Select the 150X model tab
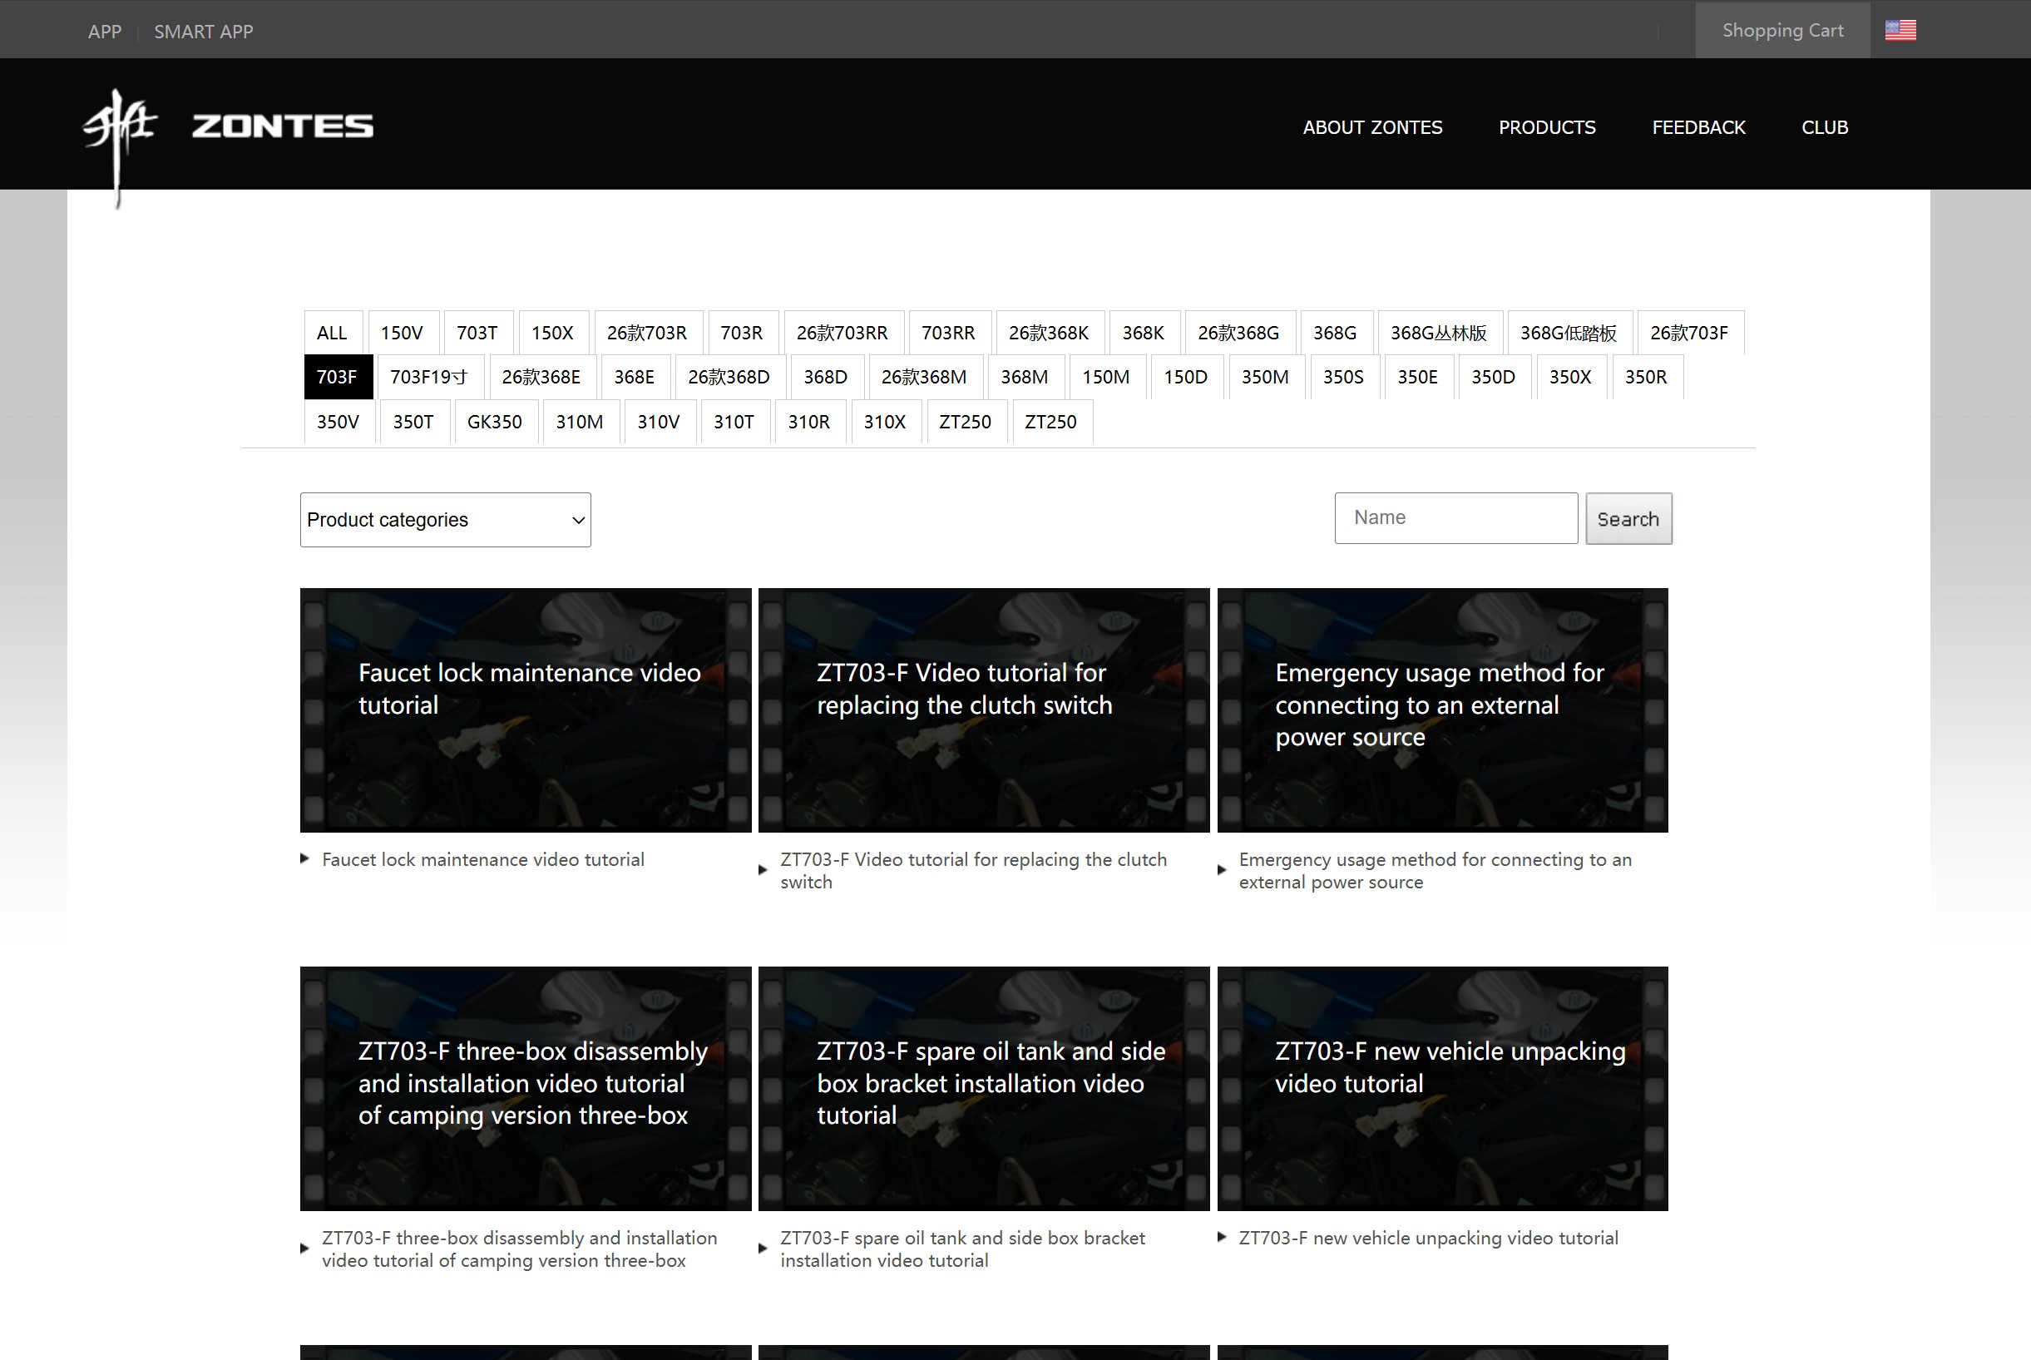Image resolution: width=2031 pixels, height=1360 pixels. [552, 332]
